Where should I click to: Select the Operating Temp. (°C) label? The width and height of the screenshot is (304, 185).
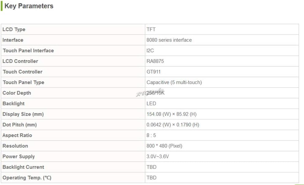click(27, 178)
